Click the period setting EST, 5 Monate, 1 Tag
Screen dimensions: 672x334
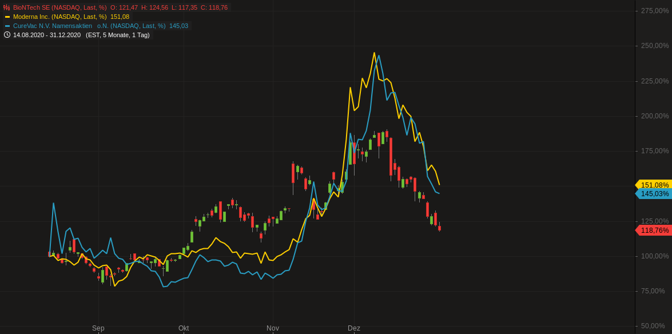pyautogui.click(x=118, y=35)
